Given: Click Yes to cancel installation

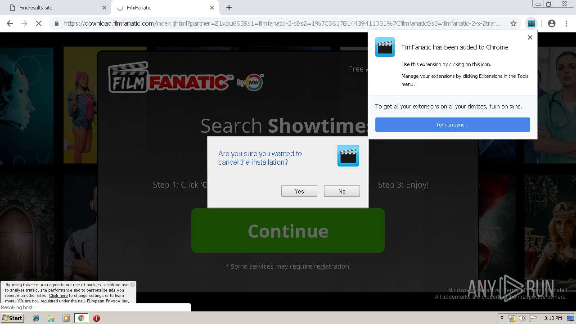Looking at the screenshot, I should coord(299,191).
